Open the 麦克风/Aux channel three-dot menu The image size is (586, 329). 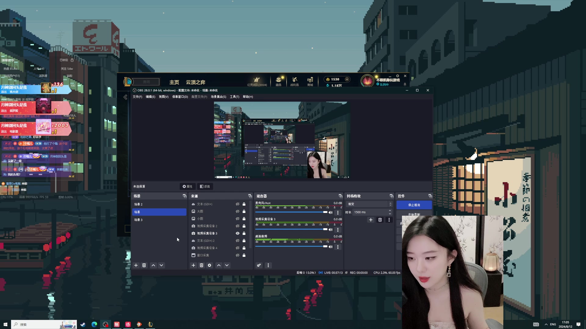338,213
